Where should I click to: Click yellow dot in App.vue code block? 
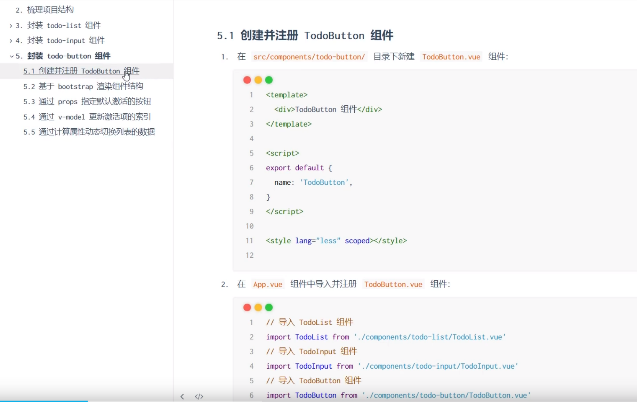coord(258,307)
